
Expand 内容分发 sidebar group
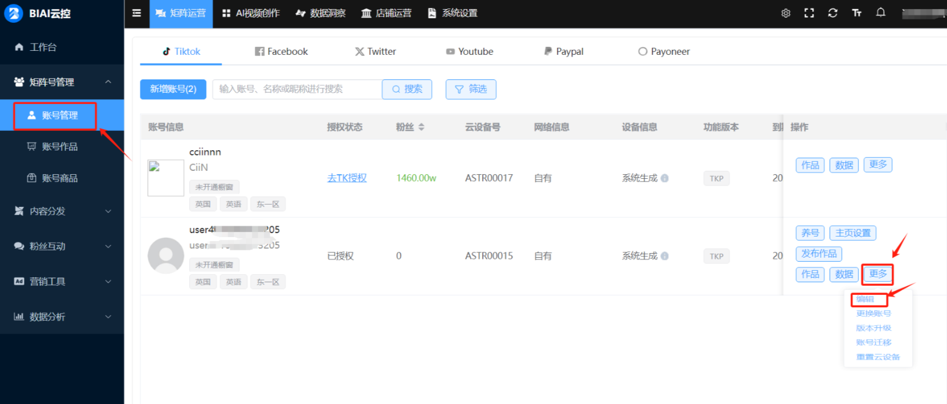[x=62, y=211]
